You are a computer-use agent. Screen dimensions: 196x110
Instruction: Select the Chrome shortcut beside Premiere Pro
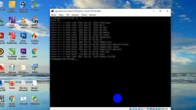[35, 53]
